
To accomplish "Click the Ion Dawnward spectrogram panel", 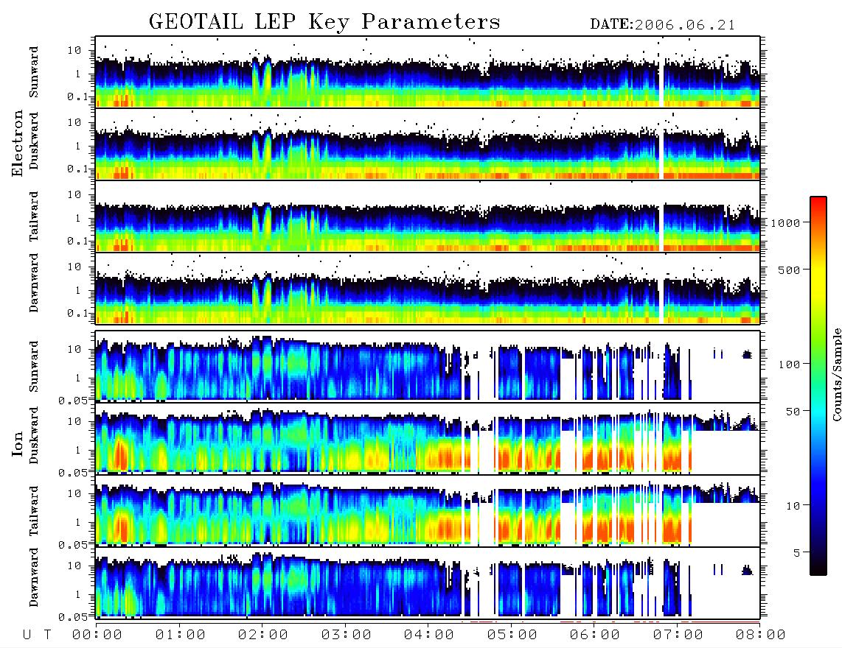I will coord(428,582).
